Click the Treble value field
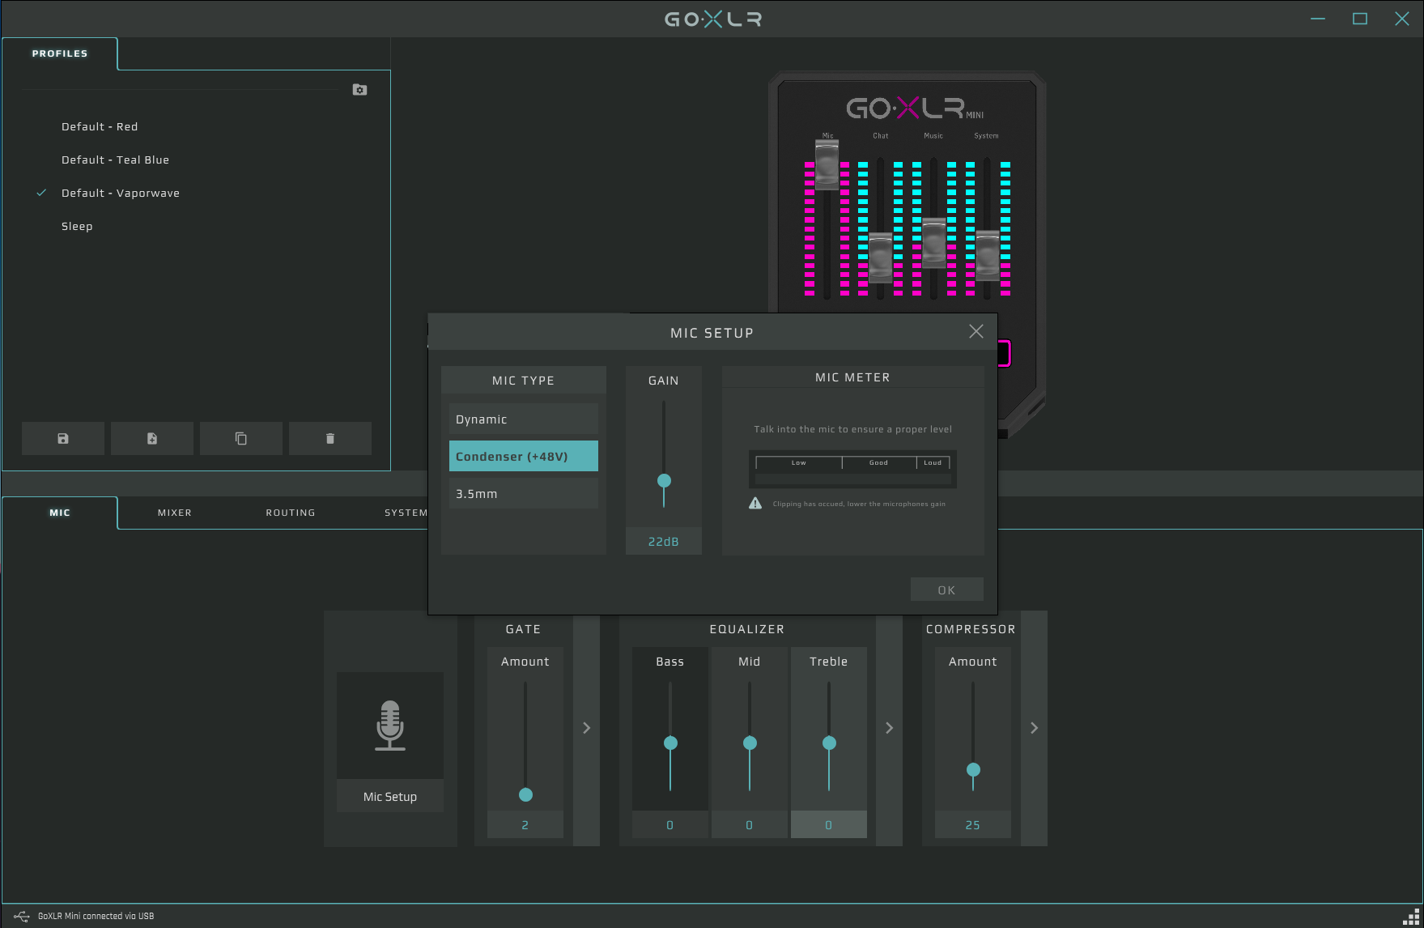Screen dimensions: 1424x928 coord(829,824)
